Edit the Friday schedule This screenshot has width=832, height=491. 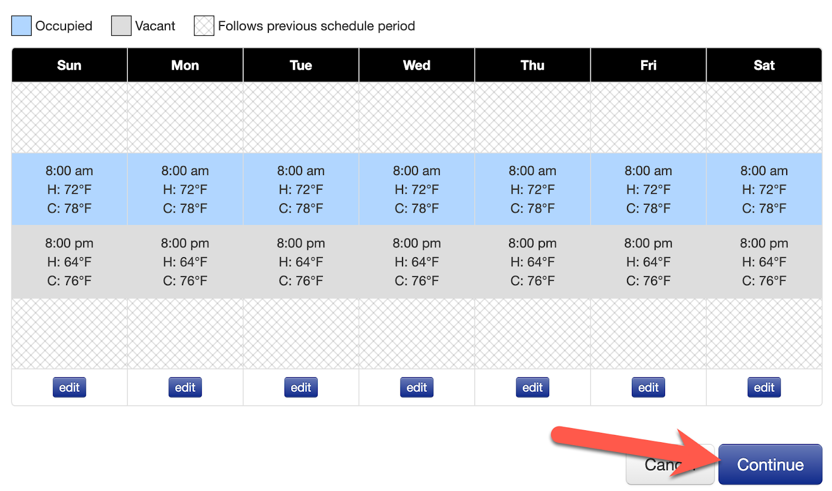coord(648,388)
